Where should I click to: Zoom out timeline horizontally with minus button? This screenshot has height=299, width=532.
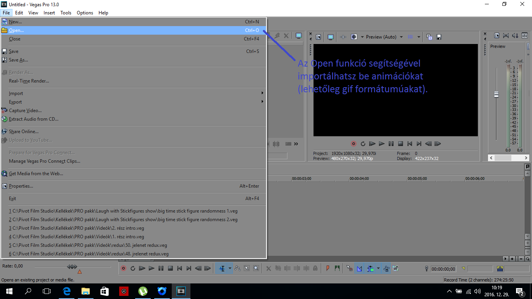click(520, 259)
